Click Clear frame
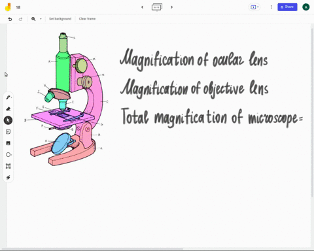This screenshot has width=314, height=251. (x=87, y=19)
